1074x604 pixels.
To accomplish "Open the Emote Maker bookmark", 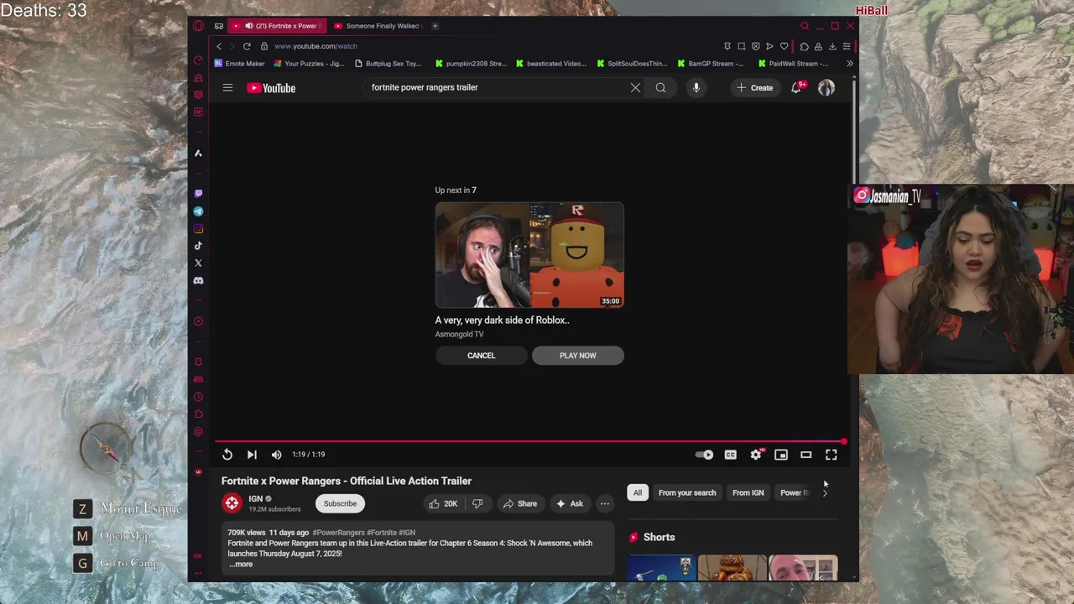I will click(x=240, y=63).
